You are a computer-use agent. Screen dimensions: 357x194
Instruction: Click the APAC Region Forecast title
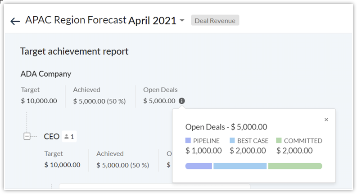pos(76,20)
